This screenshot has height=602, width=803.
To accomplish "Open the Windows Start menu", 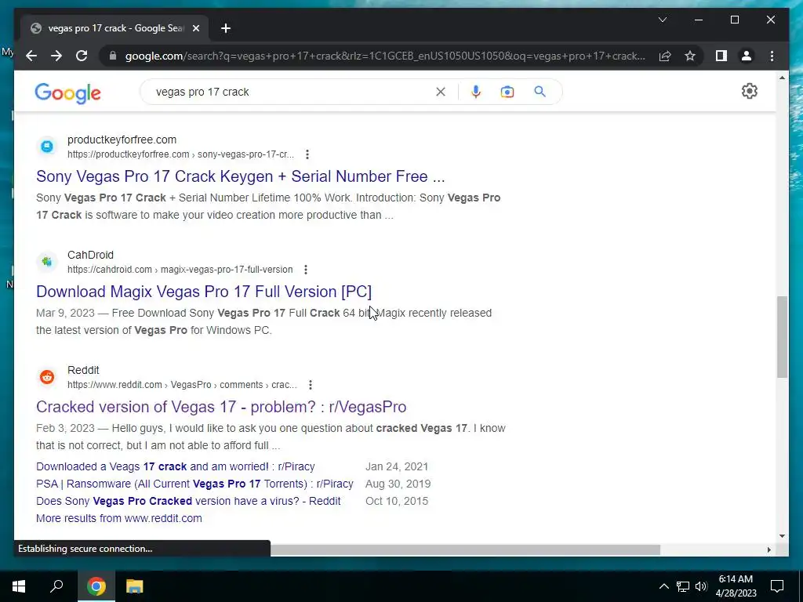I will tap(19, 586).
